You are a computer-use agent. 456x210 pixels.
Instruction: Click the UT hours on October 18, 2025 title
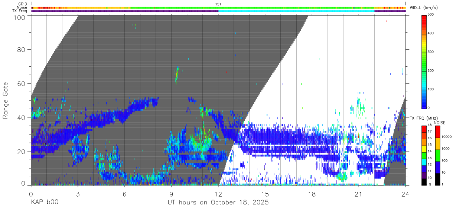click(218, 203)
